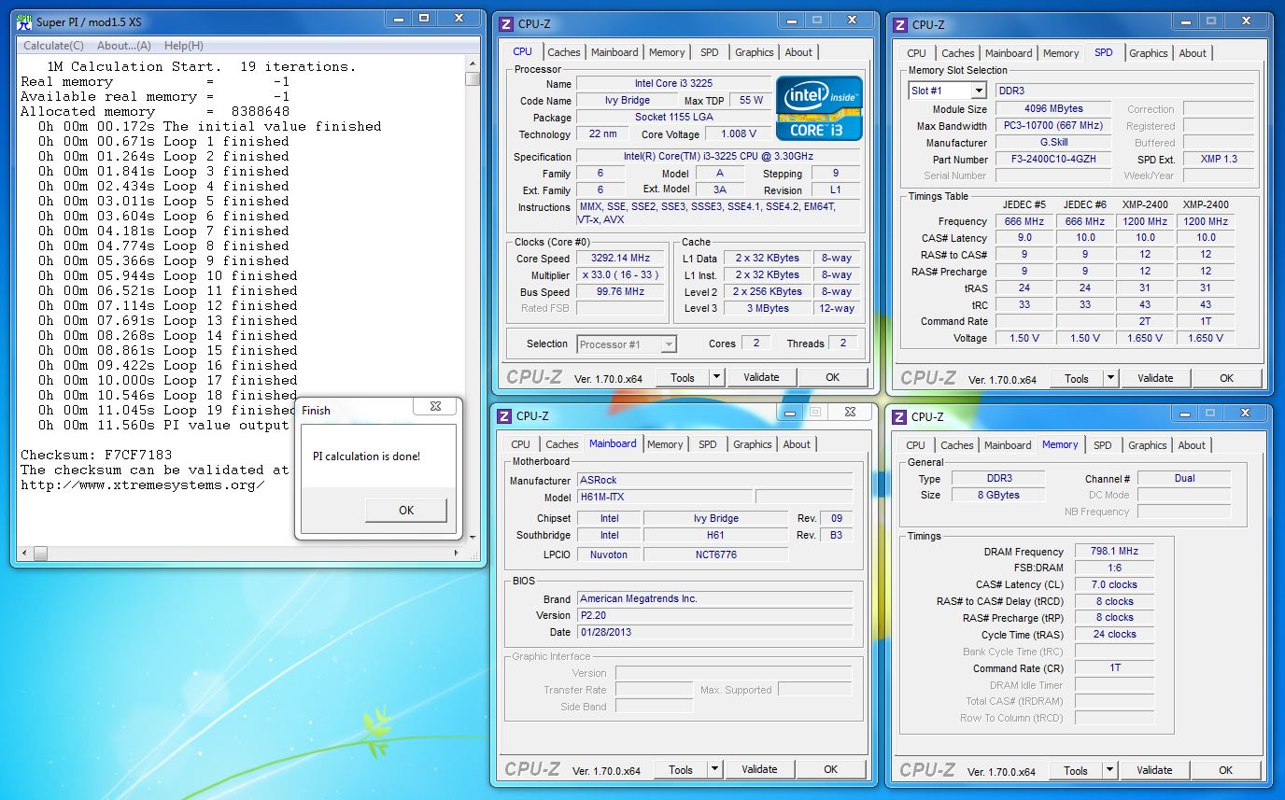Viewport: 1285px width, 800px height.
Task: Click the motherboard Model field H61M-ITX
Action: [x=664, y=498]
